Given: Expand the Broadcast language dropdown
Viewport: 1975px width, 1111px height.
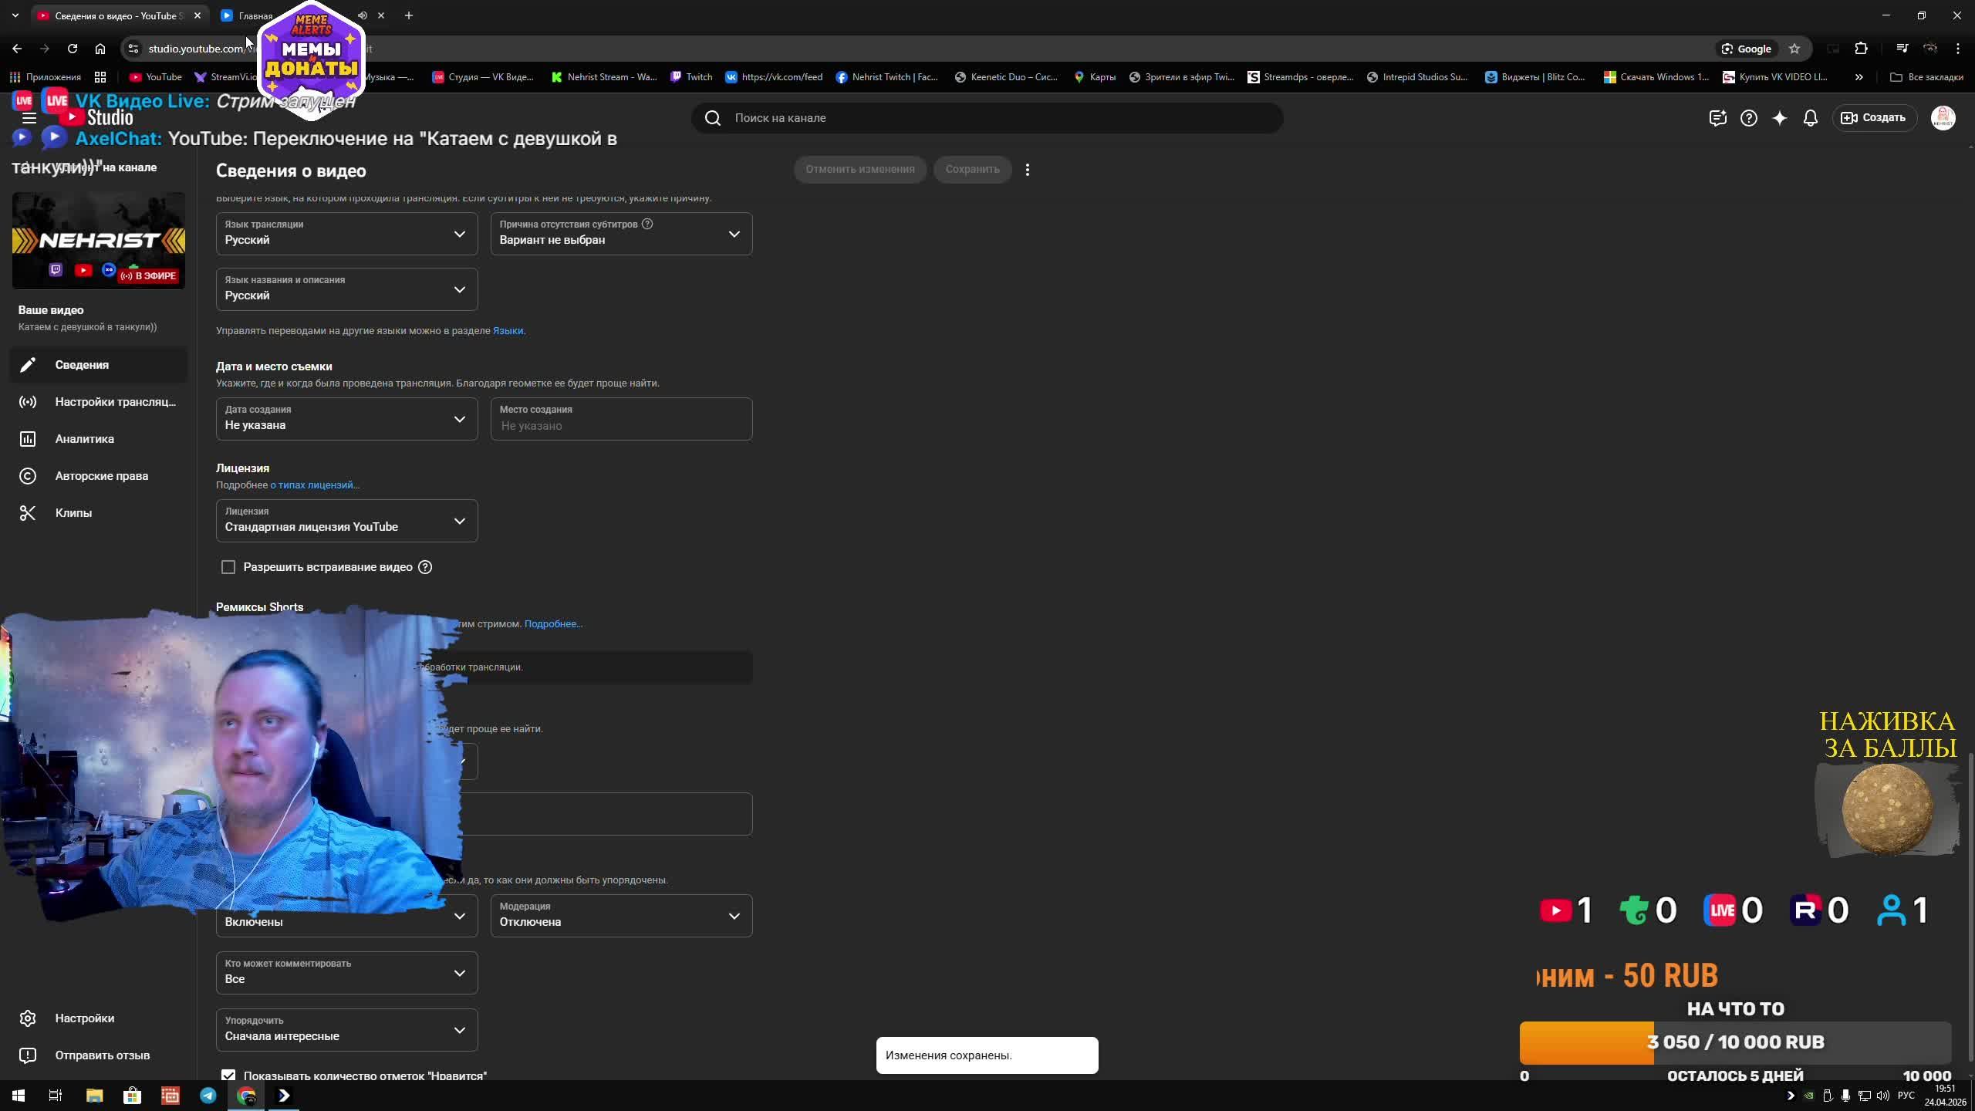Looking at the screenshot, I should tap(346, 234).
